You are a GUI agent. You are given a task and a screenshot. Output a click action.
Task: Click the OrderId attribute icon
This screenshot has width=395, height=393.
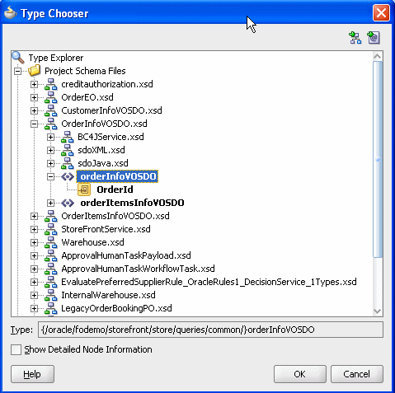click(84, 189)
